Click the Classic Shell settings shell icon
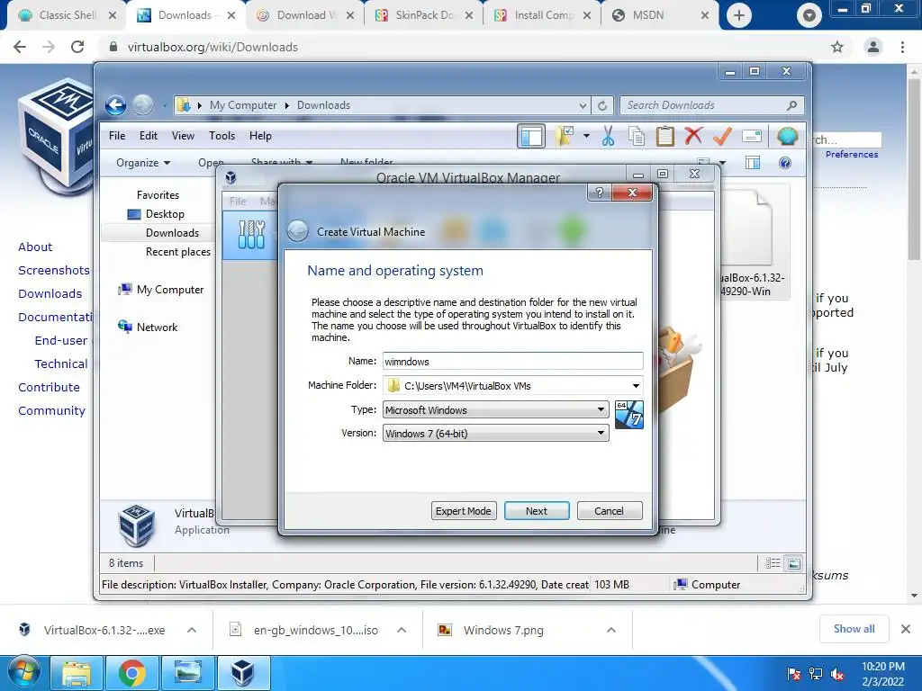The width and height of the screenshot is (922, 691). click(787, 137)
